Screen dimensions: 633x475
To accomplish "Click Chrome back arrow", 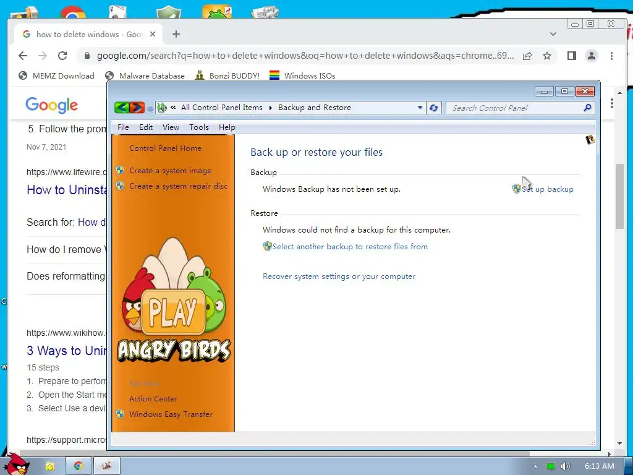I will [x=23, y=56].
